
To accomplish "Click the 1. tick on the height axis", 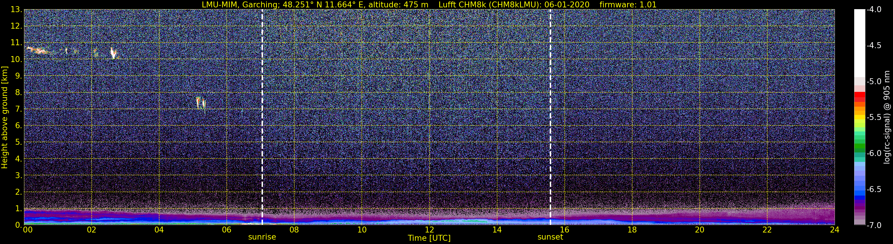I will point(18,208).
